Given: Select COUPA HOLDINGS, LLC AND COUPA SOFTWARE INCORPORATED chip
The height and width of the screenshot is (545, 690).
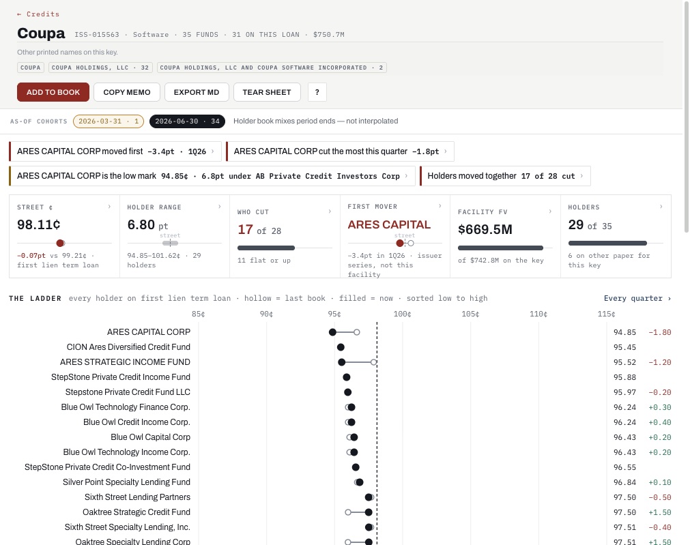Looking at the screenshot, I should (272, 68).
